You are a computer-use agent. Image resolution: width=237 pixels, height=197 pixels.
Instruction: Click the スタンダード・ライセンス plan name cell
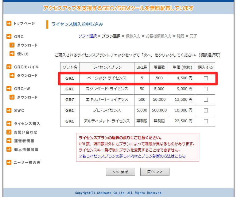coord(107,89)
